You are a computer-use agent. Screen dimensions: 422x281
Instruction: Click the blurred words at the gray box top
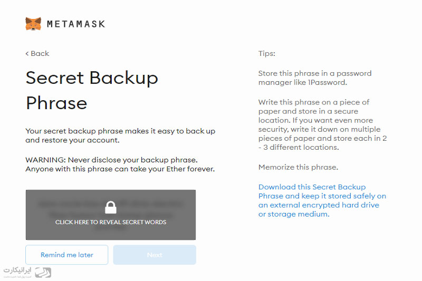tap(111, 204)
